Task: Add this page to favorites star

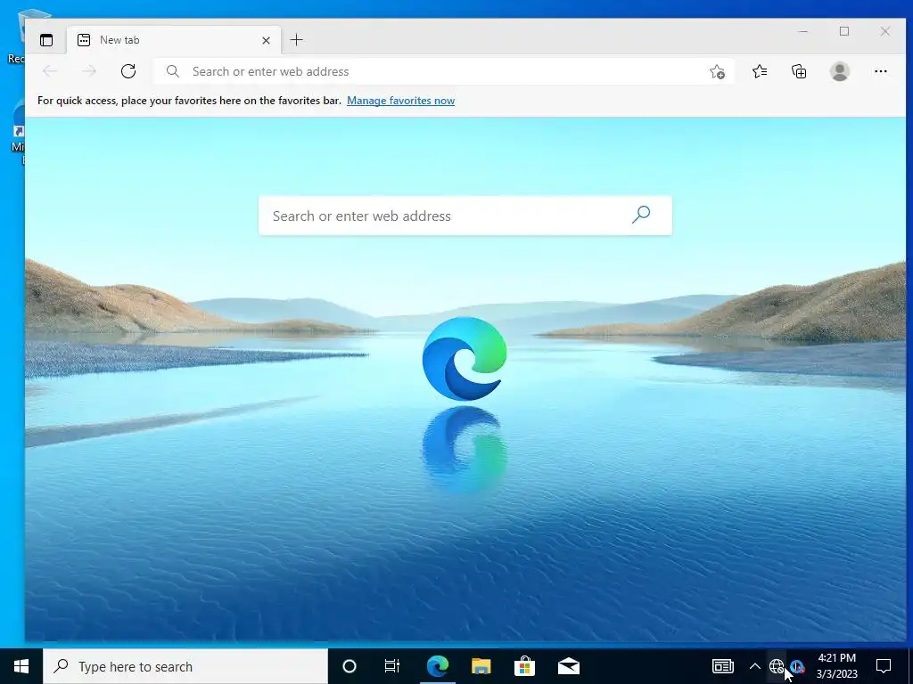Action: point(718,71)
